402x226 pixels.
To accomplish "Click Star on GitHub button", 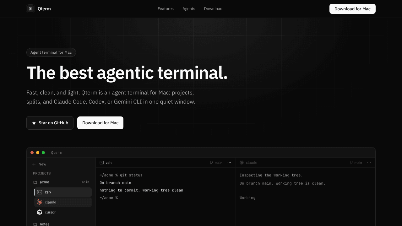I will click(x=50, y=123).
